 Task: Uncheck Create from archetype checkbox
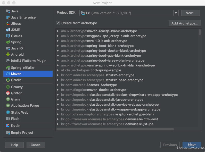[58, 23]
